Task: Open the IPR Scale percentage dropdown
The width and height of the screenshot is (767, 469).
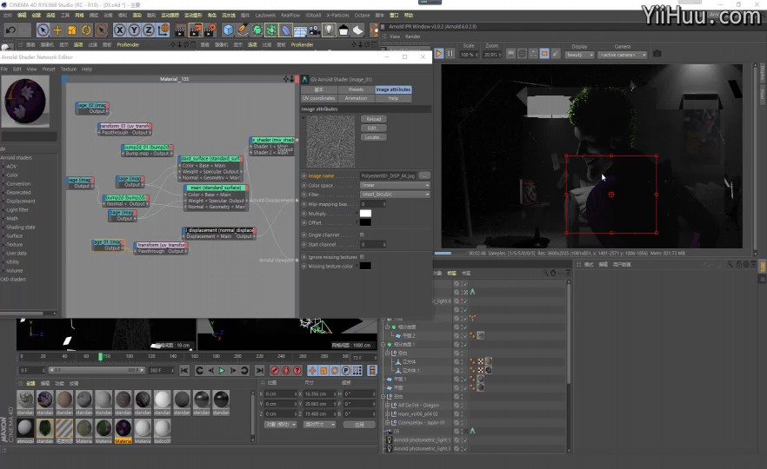Action: click(x=468, y=55)
